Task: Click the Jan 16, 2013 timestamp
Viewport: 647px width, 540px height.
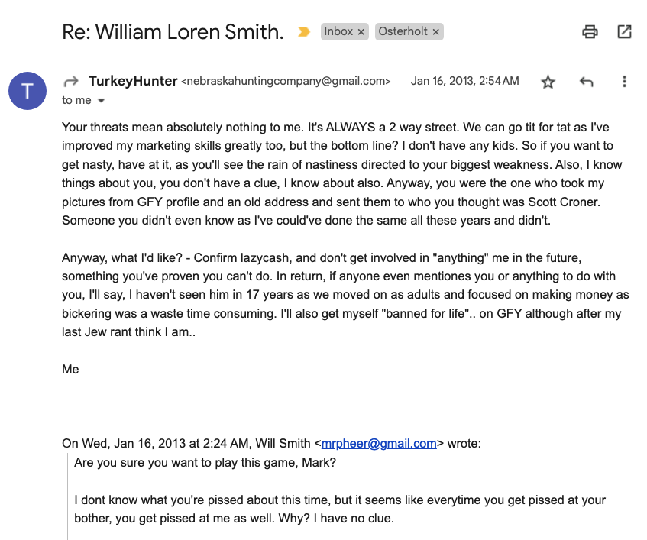Action: [464, 81]
